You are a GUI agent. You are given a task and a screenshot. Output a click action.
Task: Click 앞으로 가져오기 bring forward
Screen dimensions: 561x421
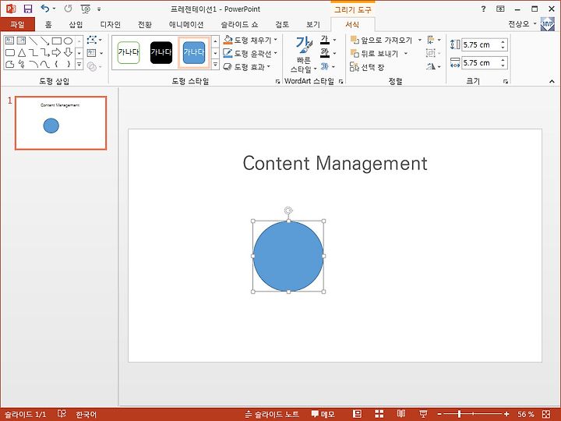[x=381, y=40]
